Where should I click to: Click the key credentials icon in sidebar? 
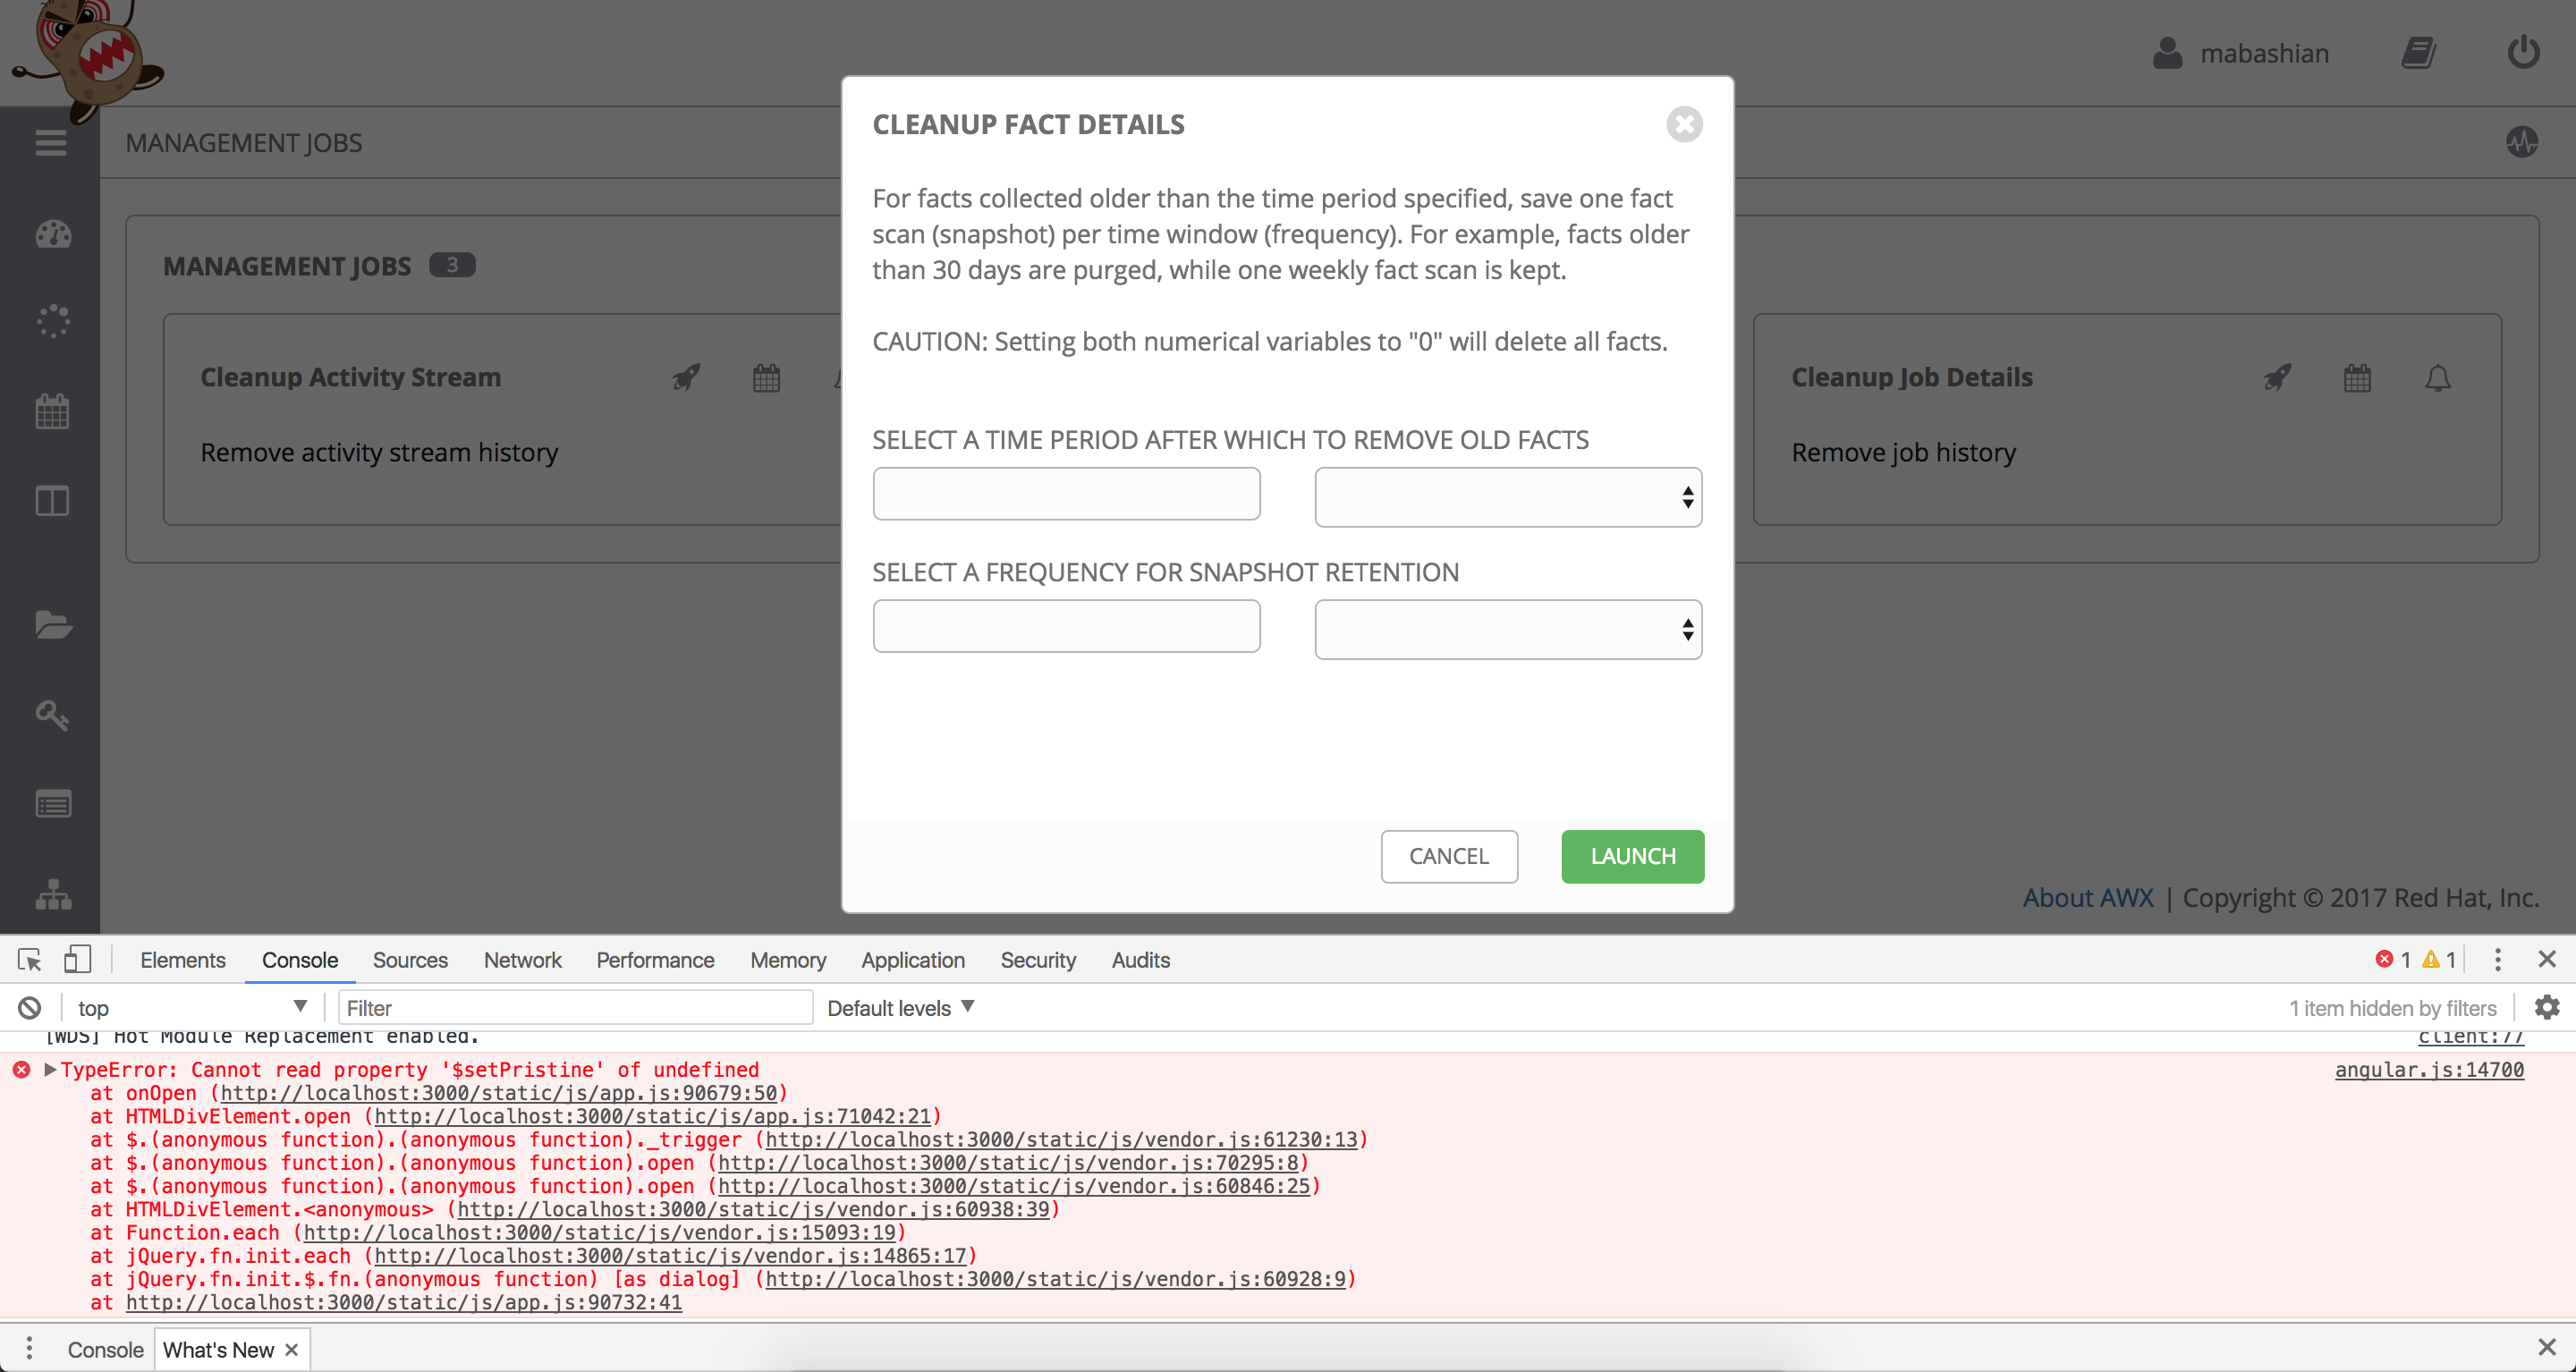(x=53, y=715)
